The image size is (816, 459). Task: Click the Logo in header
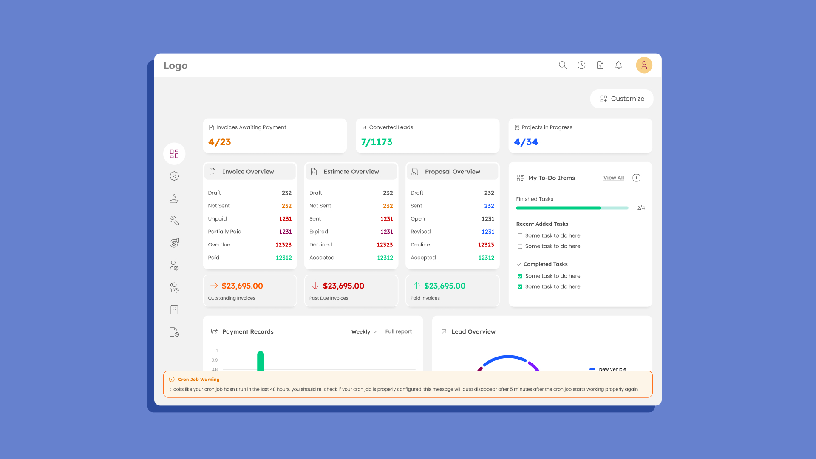[x=176, y=65]
